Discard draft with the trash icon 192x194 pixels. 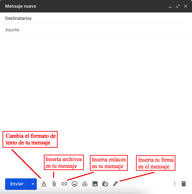point(184,184)
